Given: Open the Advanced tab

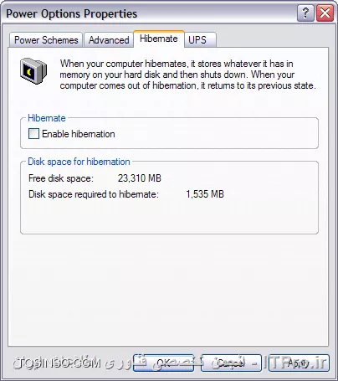Looking at the screenshot, I should coord(109,40).
